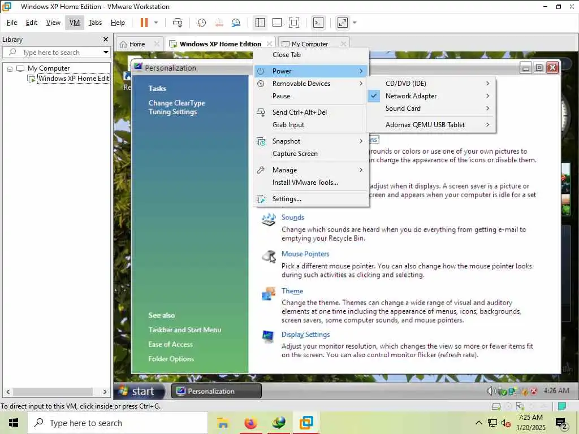Open the Edit menu

click(32, 23)
